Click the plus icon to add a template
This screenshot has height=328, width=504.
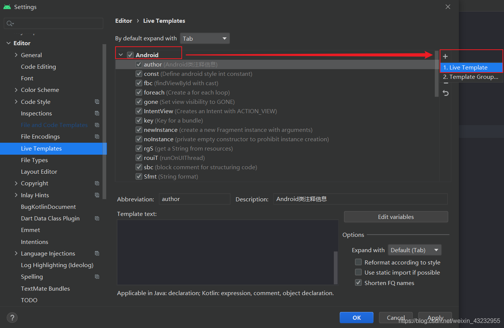[x=445, y=56]
